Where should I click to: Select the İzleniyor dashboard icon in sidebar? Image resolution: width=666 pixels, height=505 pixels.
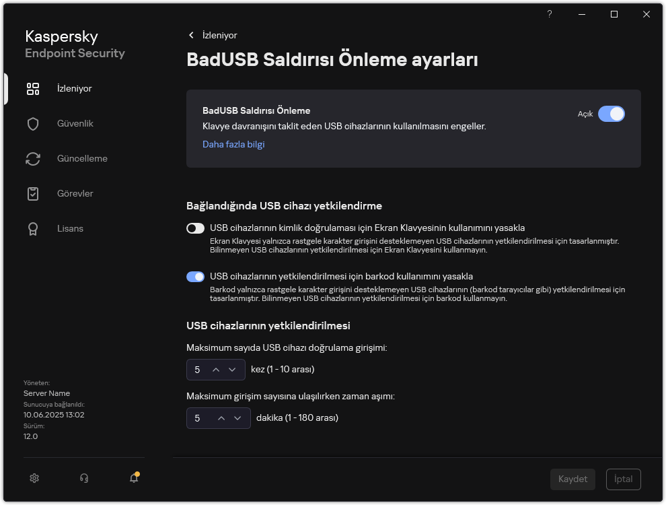[33, 88]
